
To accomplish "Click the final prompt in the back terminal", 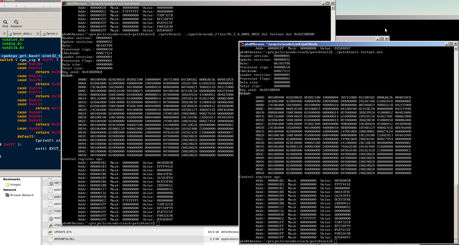I will (x=111, y=223).
